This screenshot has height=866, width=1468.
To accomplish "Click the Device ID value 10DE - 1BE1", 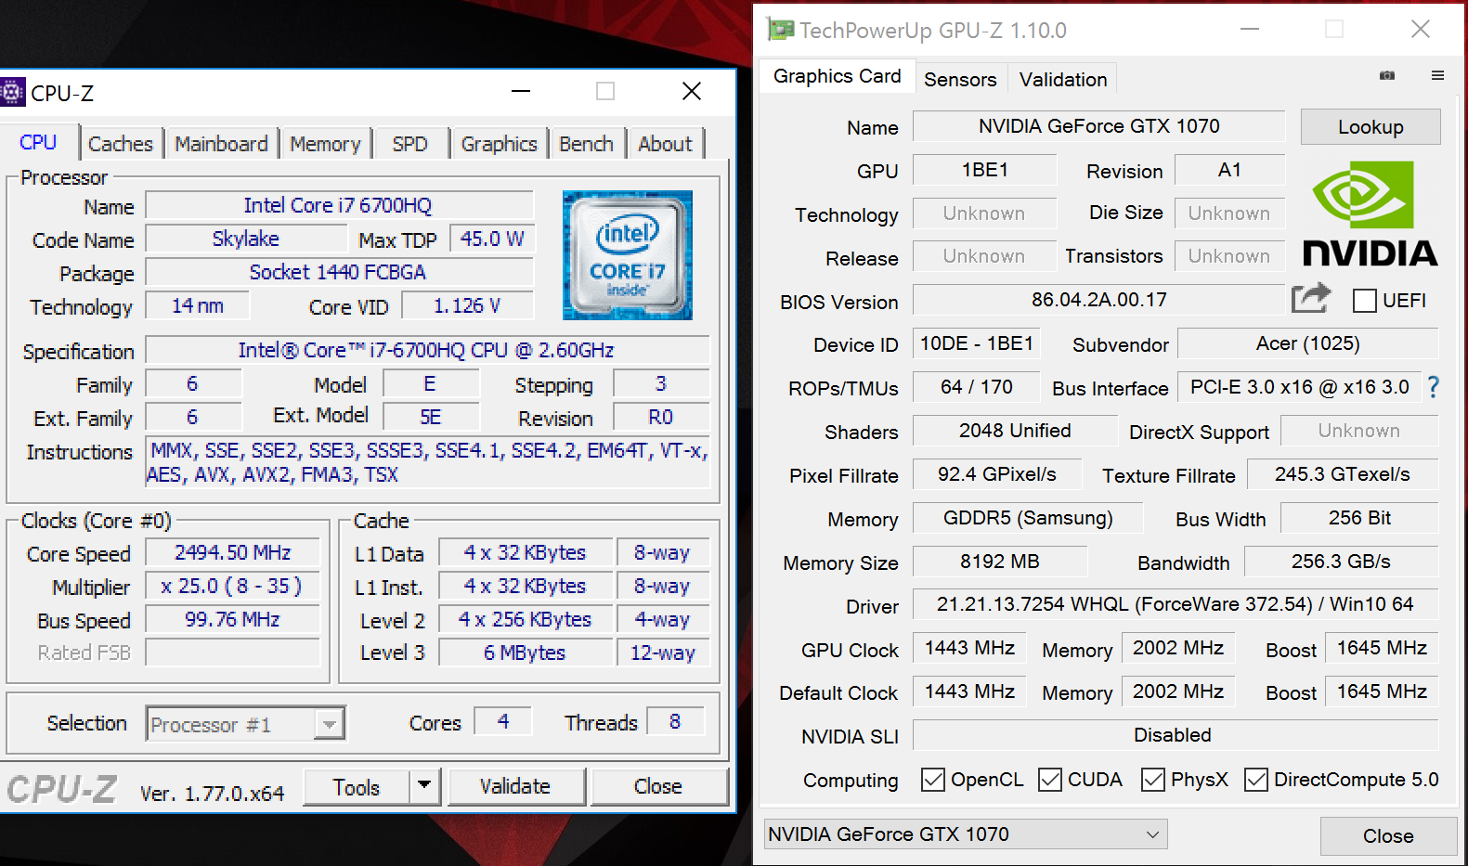I will [x=977, y=343].
